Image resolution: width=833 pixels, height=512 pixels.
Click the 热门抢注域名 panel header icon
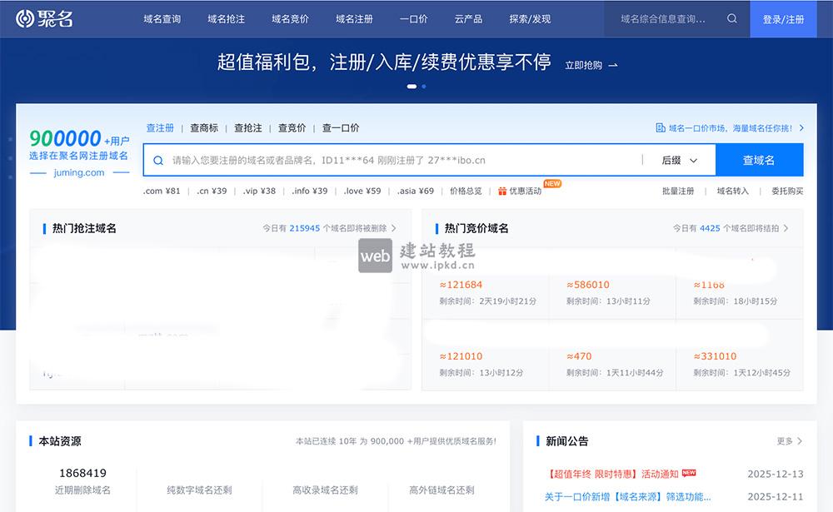(x=46, y=228)
